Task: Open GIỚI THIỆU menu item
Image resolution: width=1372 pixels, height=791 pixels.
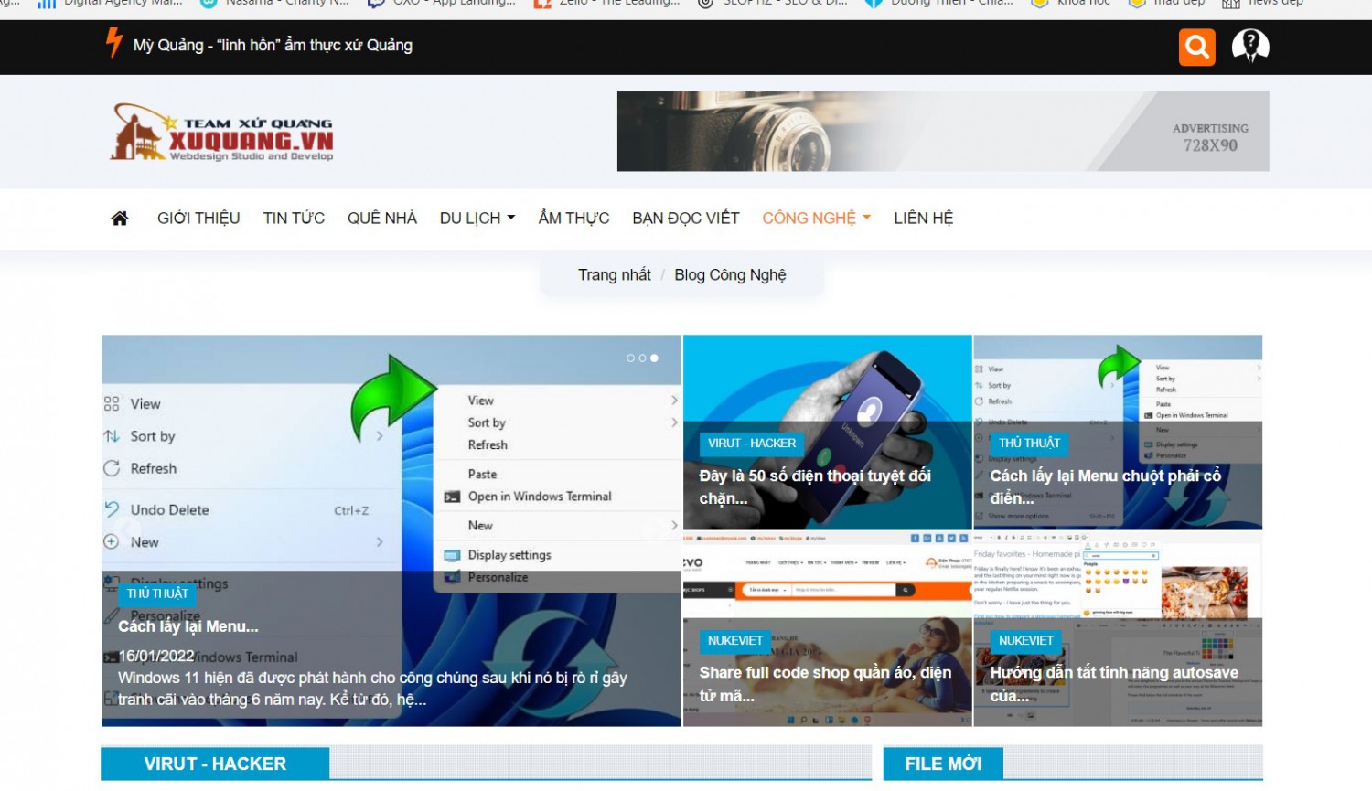Action: (x=198, y=219)
